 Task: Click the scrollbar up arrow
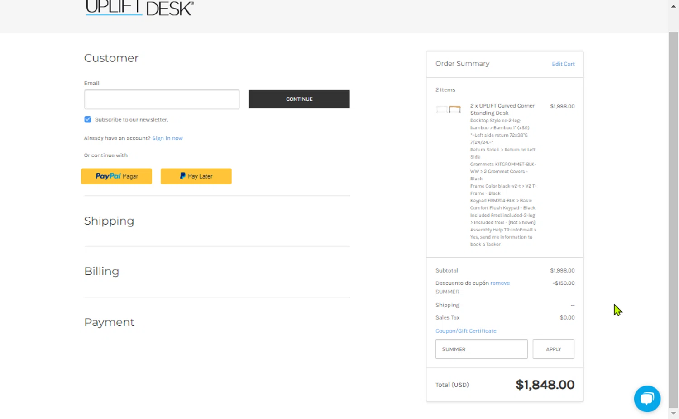coord(674,6)
